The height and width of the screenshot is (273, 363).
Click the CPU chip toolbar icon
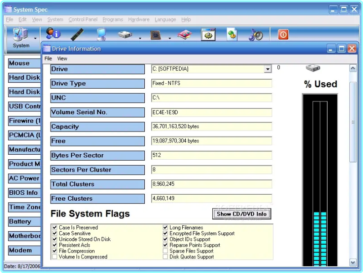(x=156, y=35)
